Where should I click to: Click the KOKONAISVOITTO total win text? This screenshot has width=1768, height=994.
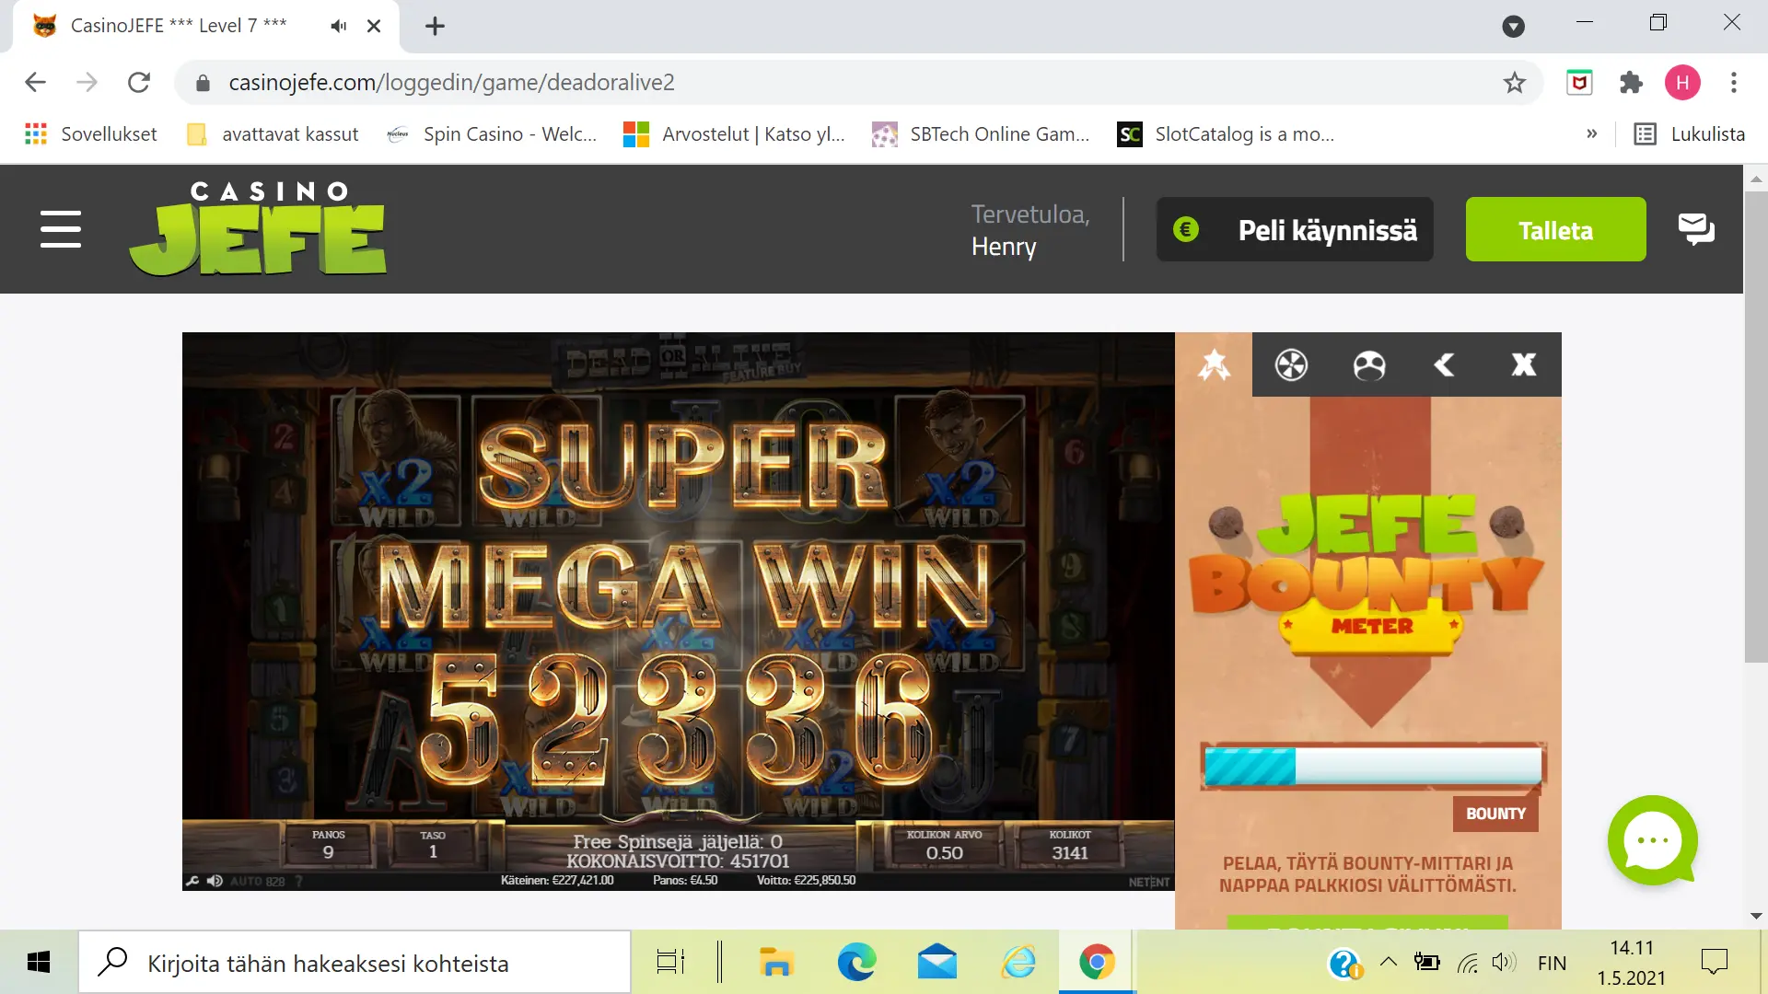tap(678, 861)
